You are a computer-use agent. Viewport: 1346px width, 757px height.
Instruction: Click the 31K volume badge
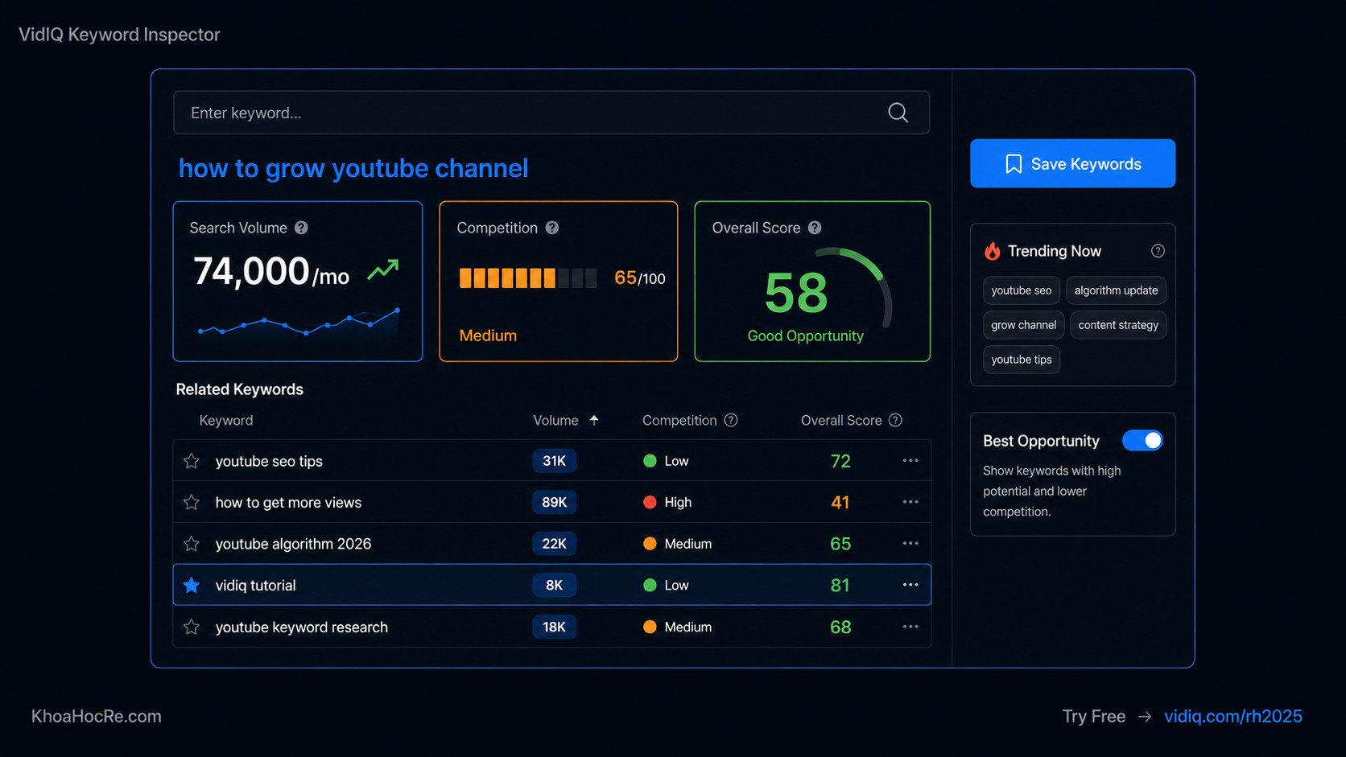(554, 461)
